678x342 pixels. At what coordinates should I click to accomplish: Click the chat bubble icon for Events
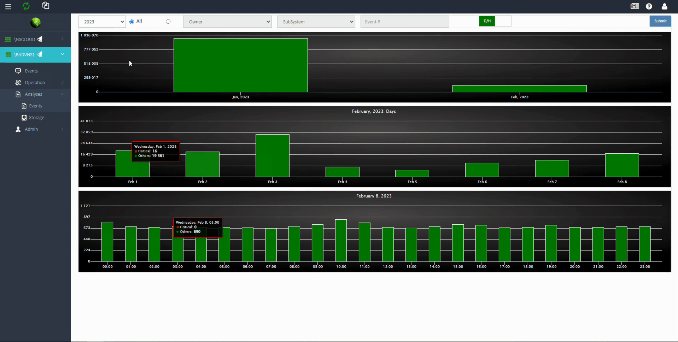click(x=18, y=71)
